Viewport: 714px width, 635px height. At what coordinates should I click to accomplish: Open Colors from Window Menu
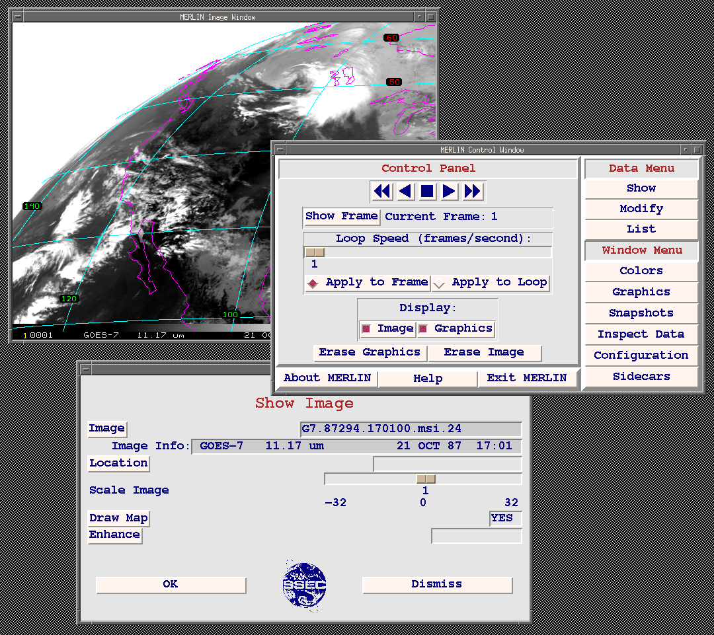click(x=641, y=271)
